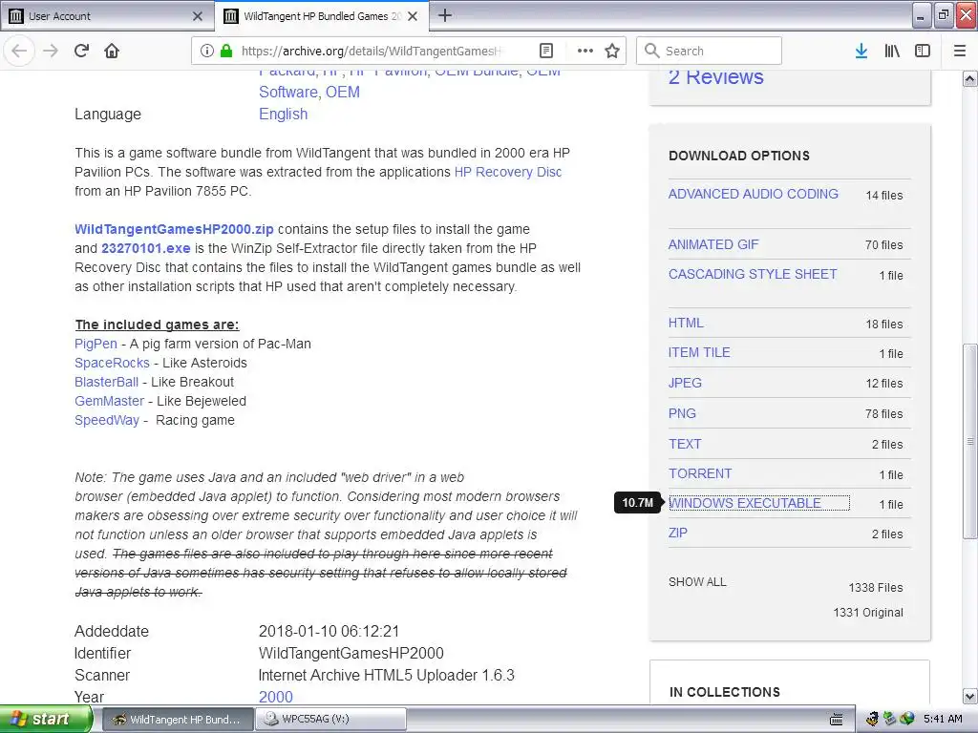Open the HTML download option
This screenshot has width=978, height=733.
click(x=686, y=323)
